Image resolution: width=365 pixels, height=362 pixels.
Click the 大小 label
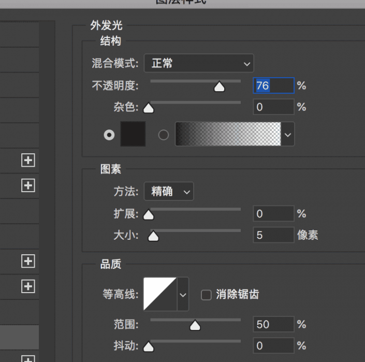[x=126, y=235]
